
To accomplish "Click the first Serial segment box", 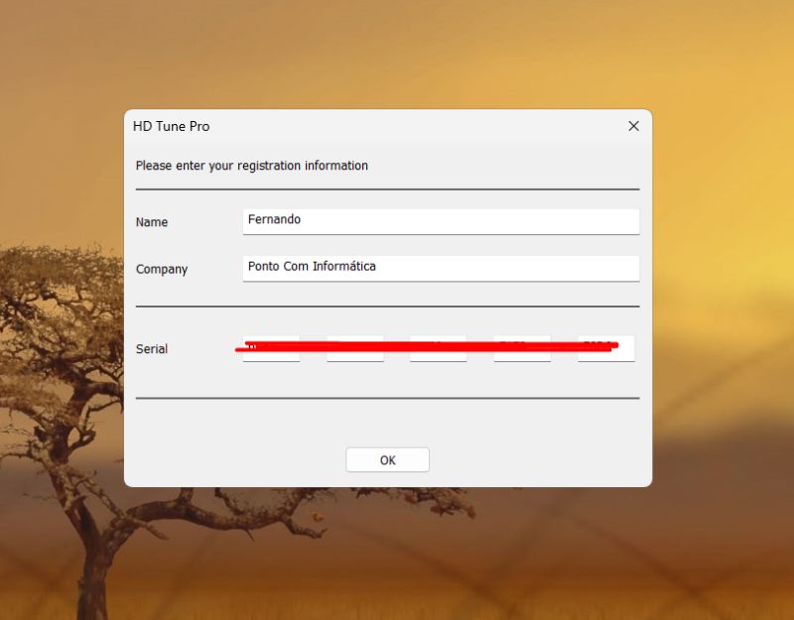I will click(271, 348).
